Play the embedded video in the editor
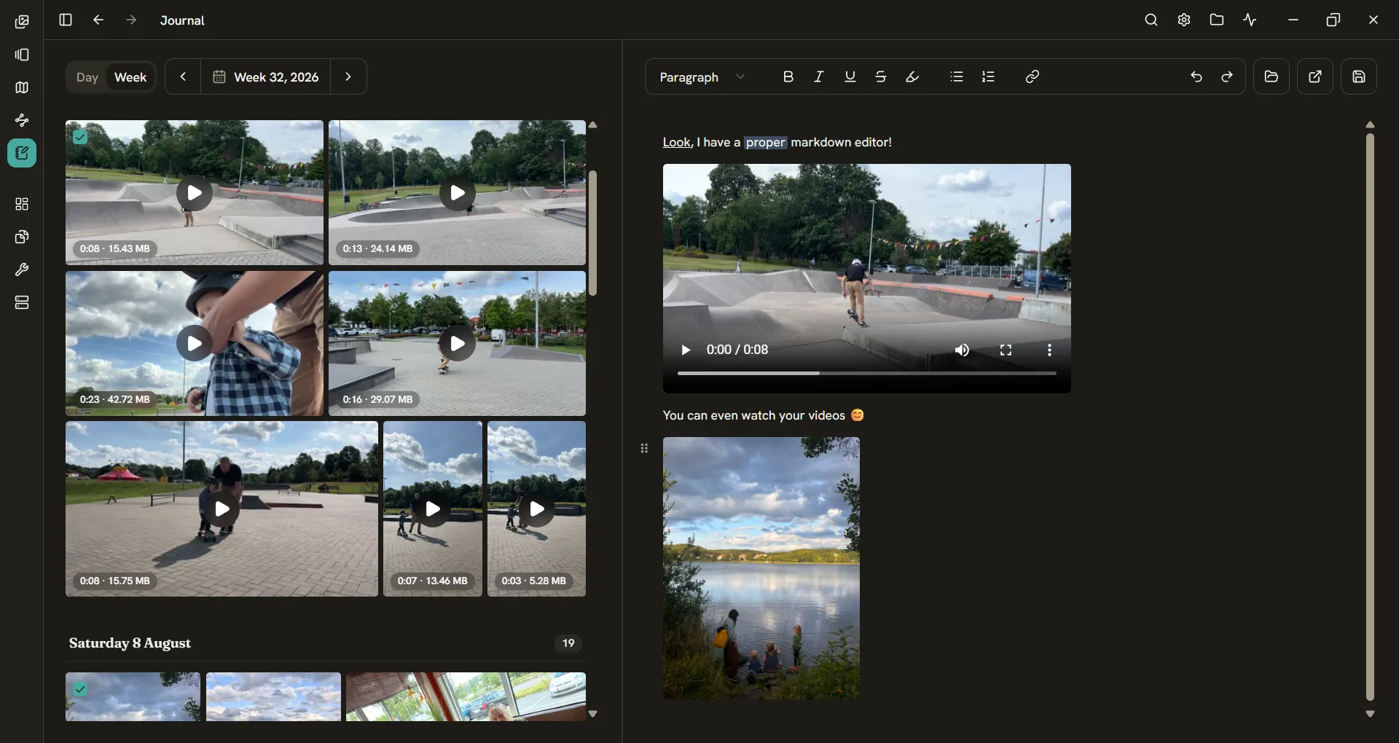Screen dimensions: 1399x743 pyautogui.click(x=685, y=350)
